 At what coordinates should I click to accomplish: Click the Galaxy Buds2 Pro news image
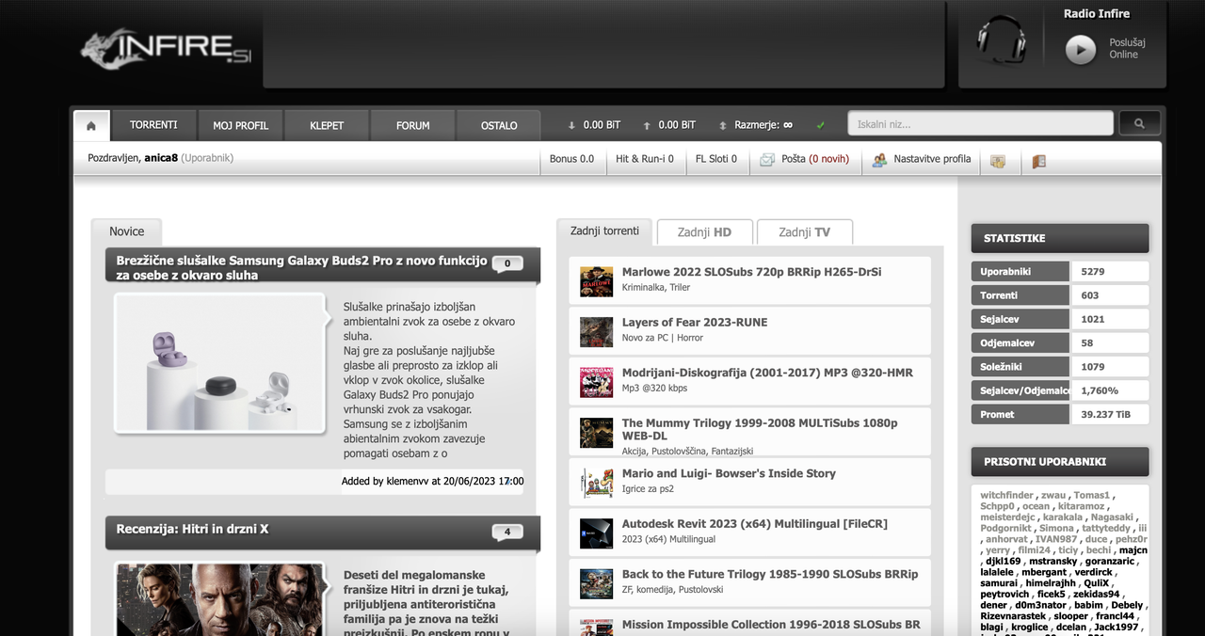pyautogui.click(x=221, y=363)
